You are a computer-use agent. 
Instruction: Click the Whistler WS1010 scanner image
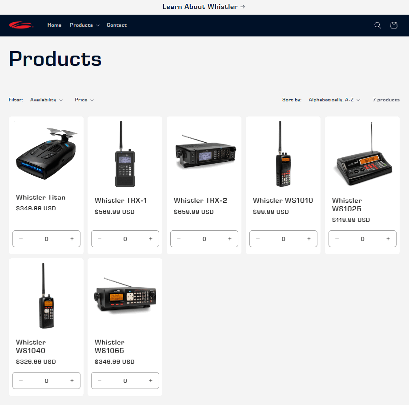(283, 154)
